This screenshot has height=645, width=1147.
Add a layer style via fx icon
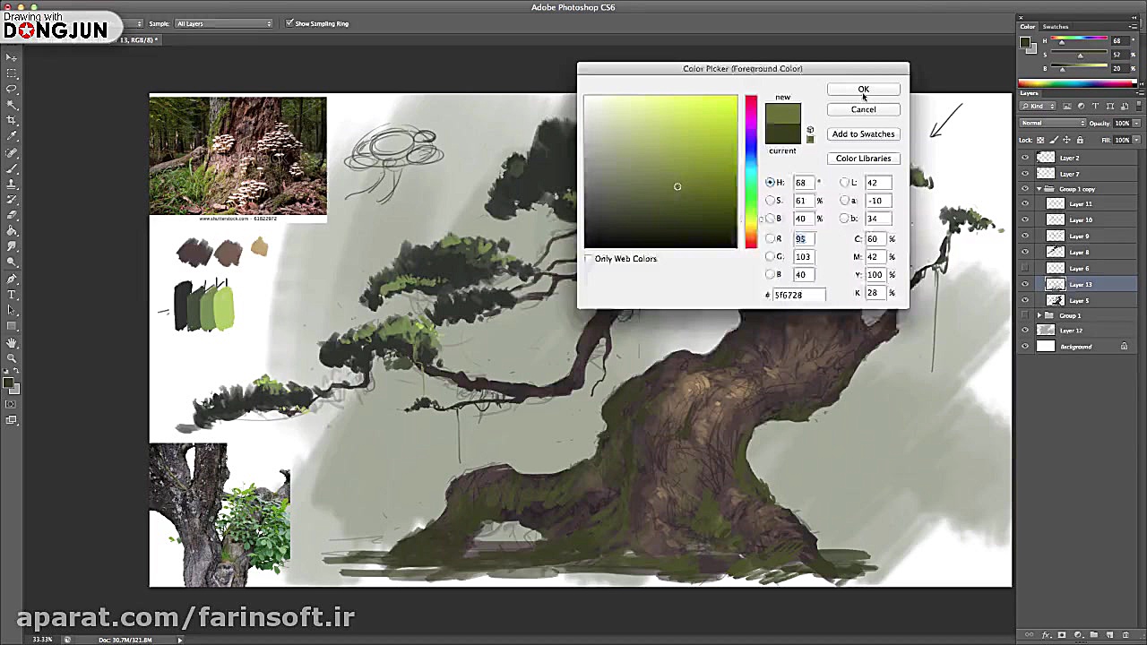point(1046,634)
